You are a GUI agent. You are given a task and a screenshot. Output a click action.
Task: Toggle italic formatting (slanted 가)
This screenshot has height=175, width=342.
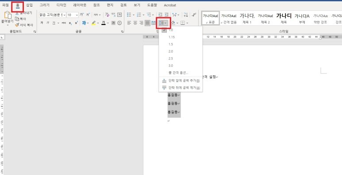tap(47, 23)
